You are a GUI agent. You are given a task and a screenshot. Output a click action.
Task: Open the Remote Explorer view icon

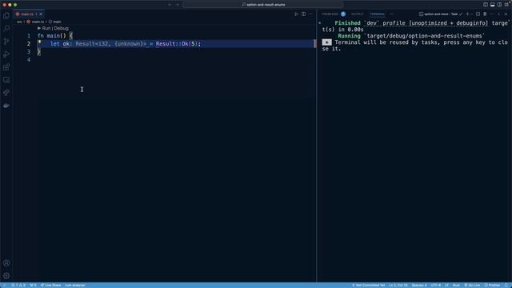click(6, 80)
